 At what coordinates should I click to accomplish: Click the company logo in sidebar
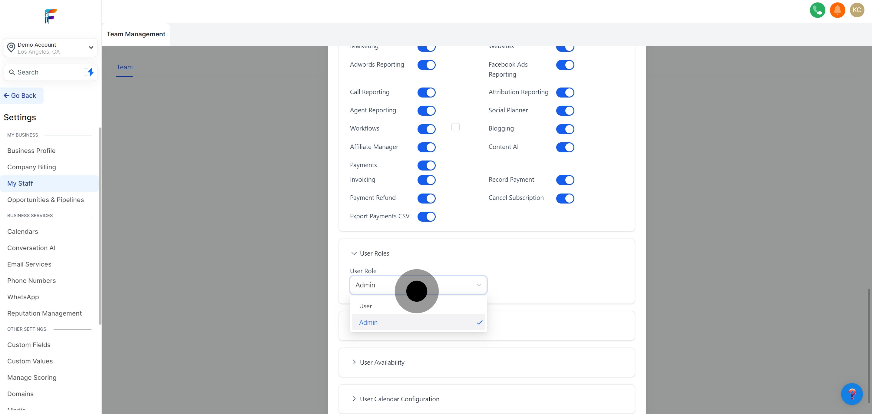pos(51,16)
